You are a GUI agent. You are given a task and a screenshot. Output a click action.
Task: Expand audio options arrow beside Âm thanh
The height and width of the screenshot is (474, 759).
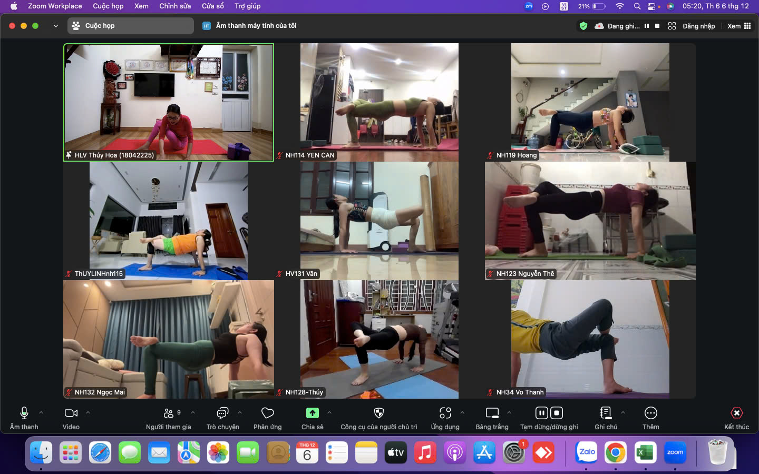41,412
